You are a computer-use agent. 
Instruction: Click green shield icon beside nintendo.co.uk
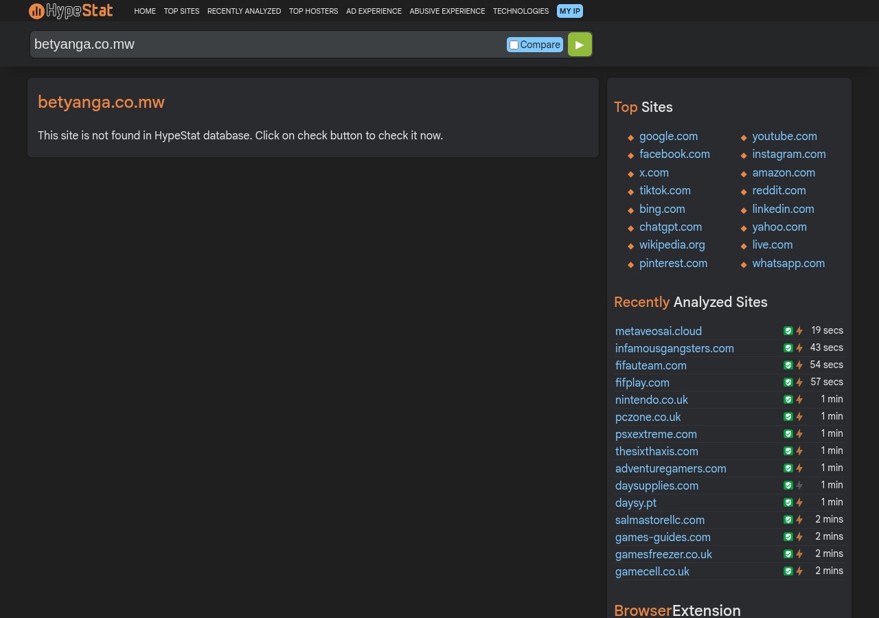(x=788, y=400)
